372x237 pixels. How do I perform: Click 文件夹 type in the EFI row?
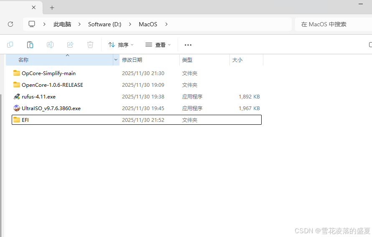tap(190, 120)
